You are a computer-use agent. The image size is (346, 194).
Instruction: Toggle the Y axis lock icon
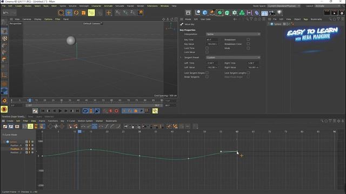pos(125,12)
